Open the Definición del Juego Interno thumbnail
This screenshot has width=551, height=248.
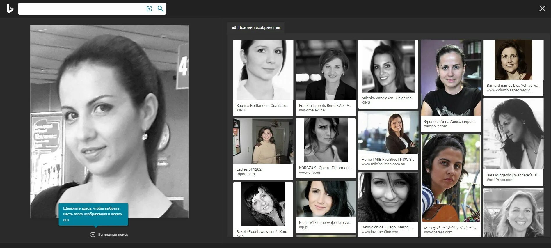(388, 197)
